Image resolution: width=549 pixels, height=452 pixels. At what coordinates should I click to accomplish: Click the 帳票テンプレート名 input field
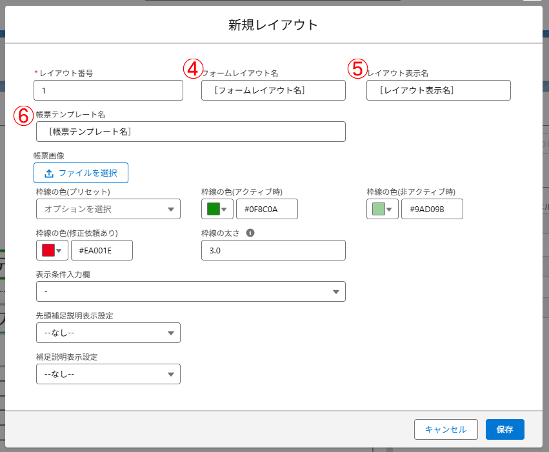[190, 132]
